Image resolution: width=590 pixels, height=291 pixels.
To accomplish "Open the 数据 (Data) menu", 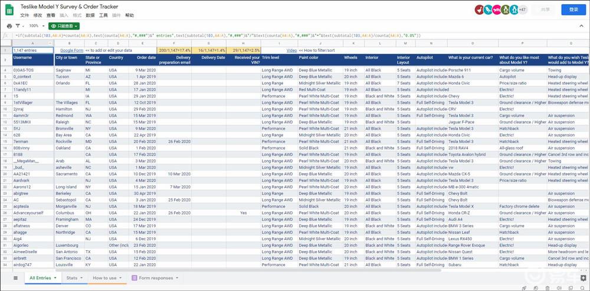I will point(90,15).
